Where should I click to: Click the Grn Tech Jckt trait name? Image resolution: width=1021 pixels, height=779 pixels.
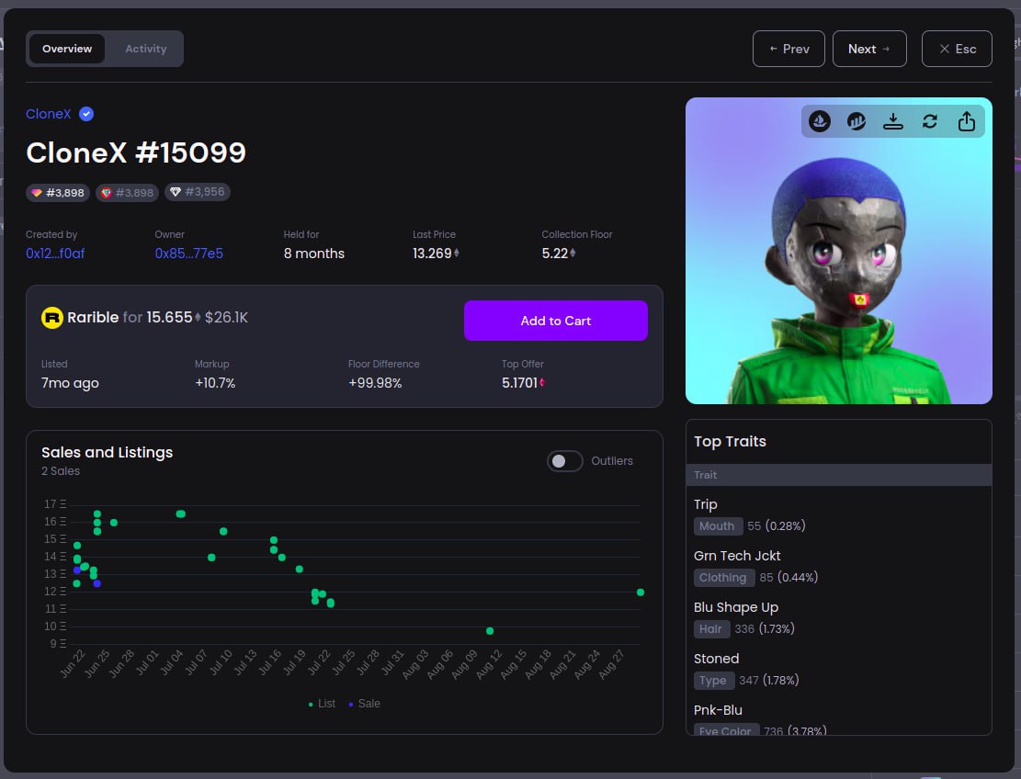[737, 556]
